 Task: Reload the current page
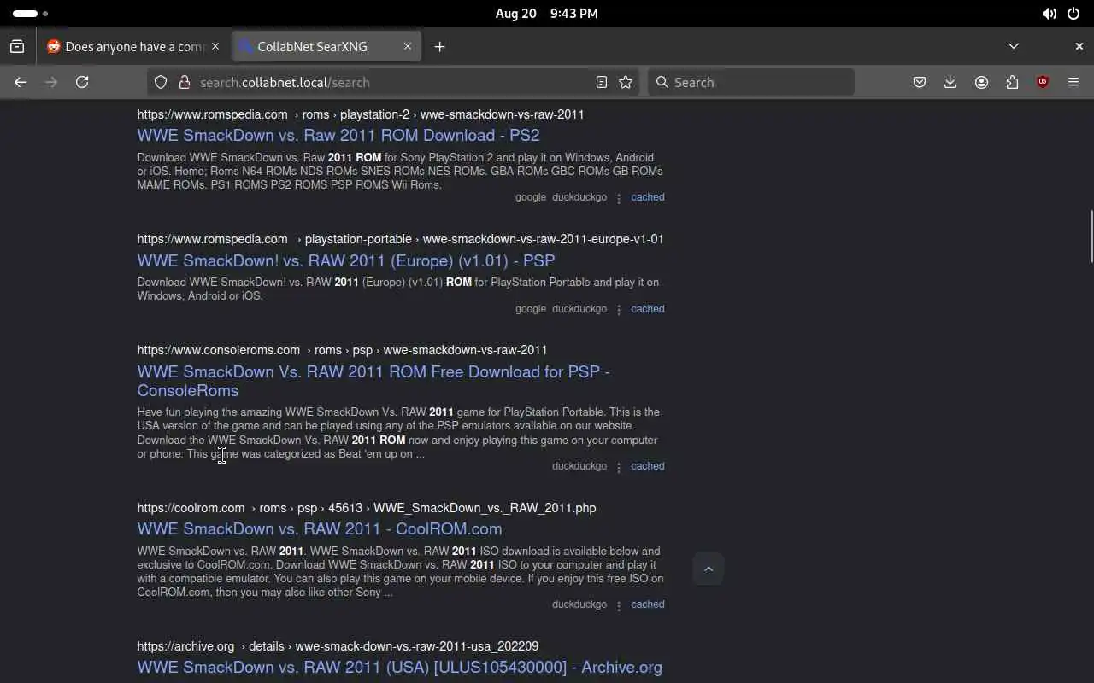tap(82, 82)
